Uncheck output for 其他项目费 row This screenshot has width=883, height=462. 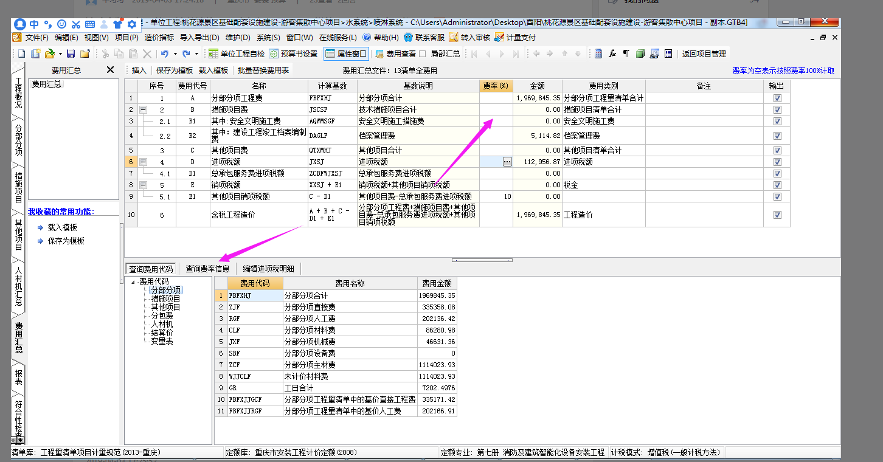point(777,150)
